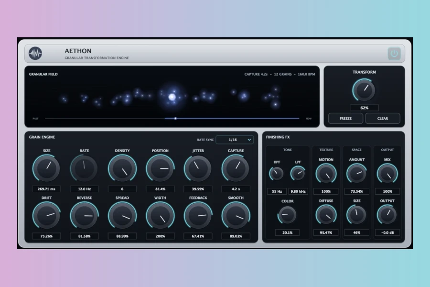Click the Drift knob
Screen dimensions: 430x287
coord(46,215)
